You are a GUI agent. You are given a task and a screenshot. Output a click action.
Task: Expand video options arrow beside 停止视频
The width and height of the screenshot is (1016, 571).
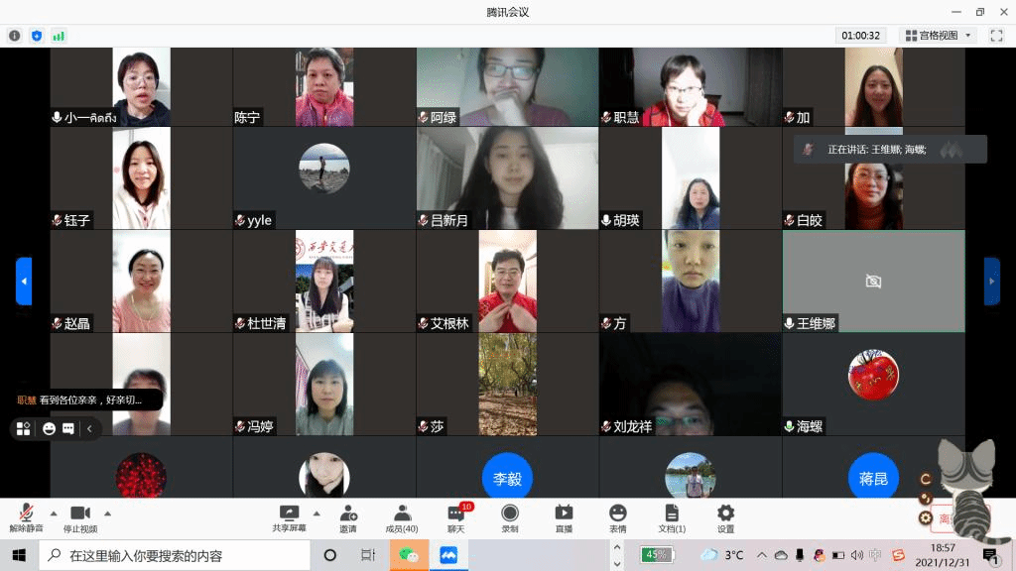click(x=107, y=514)
